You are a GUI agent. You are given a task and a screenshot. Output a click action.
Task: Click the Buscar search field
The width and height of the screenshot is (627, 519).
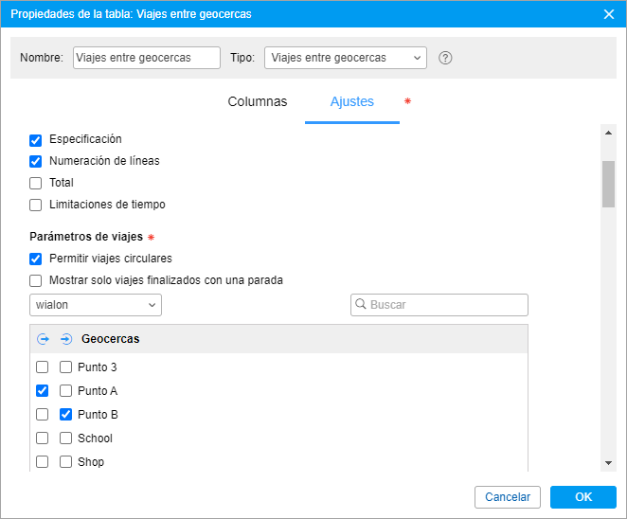445,305
